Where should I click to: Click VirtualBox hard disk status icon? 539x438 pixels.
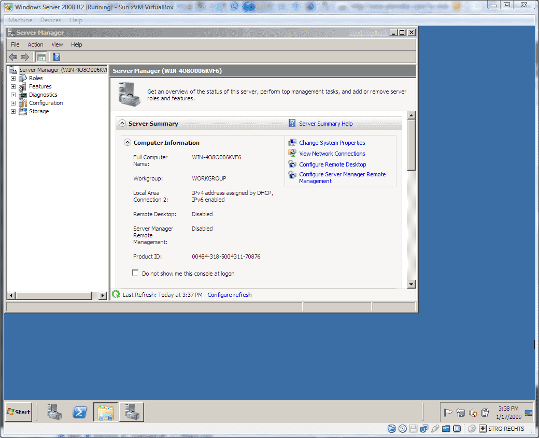391,428
